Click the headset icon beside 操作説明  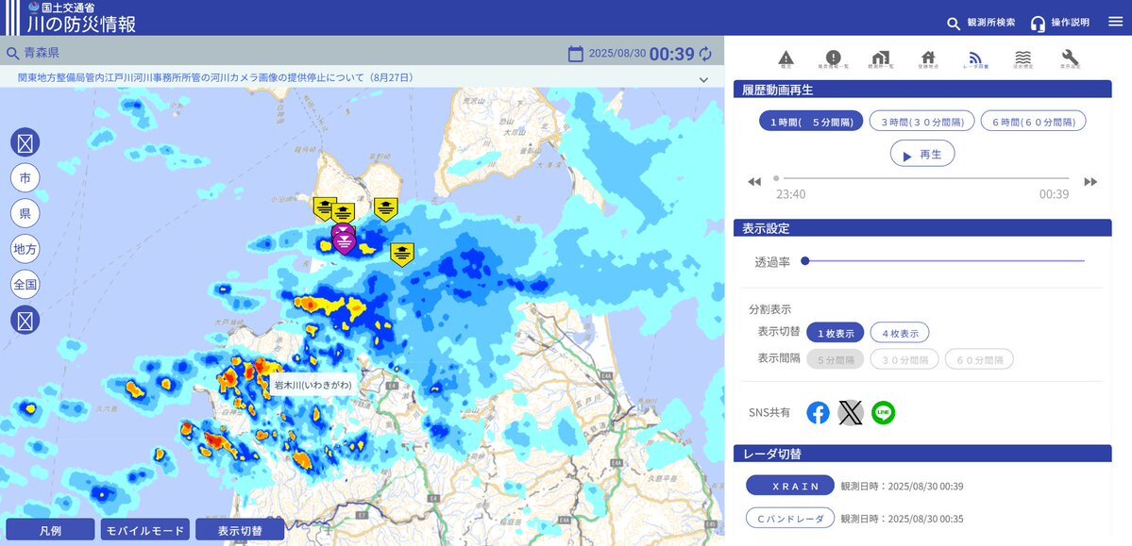click(x=1039, y=24)
